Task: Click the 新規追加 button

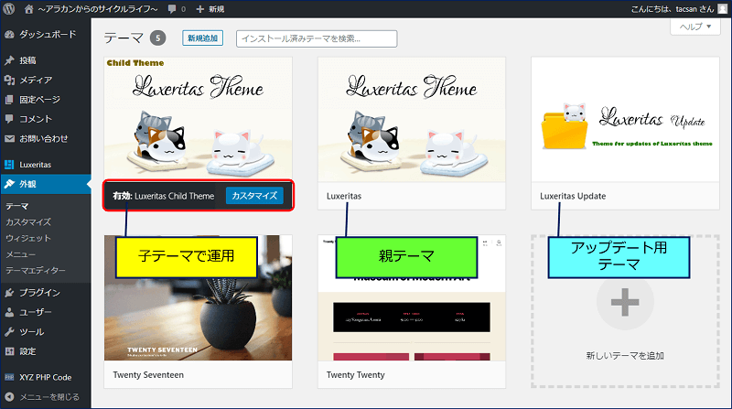Action: click(x=202, y=38)
